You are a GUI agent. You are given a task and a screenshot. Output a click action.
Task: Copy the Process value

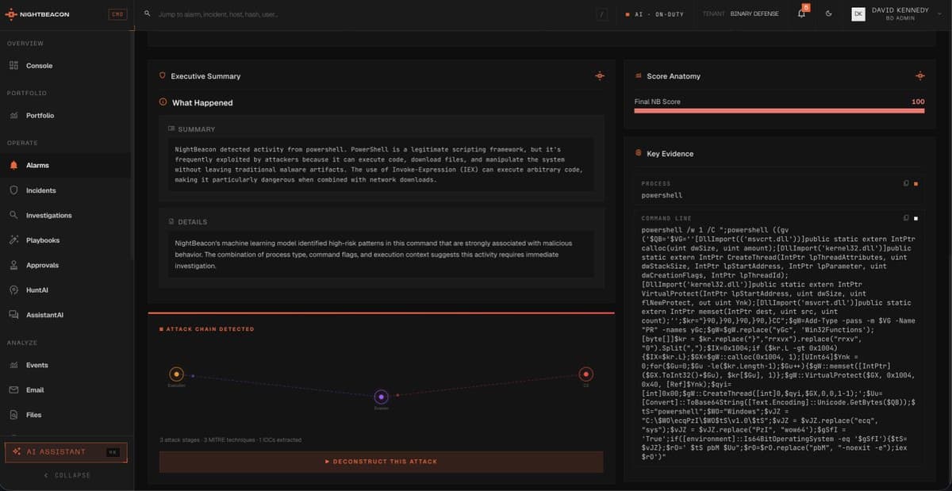[x=906, y=183]
